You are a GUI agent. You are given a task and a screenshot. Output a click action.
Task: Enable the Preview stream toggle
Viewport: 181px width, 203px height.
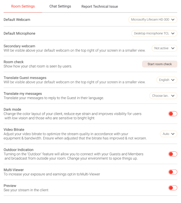point(173,188)
